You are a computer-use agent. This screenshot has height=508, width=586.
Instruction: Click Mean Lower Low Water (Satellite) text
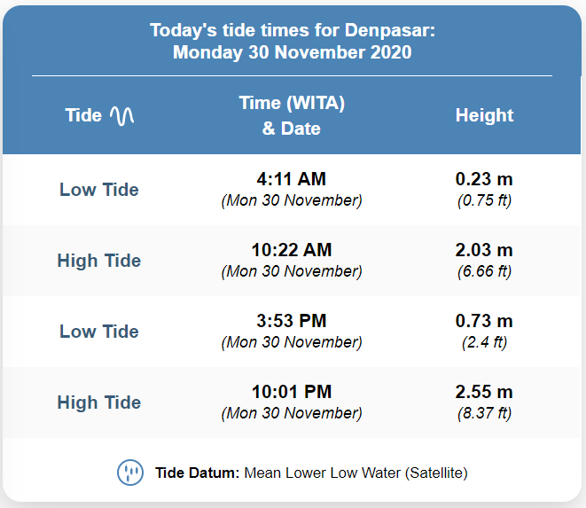pyautogui.click(x=356, y=473)
